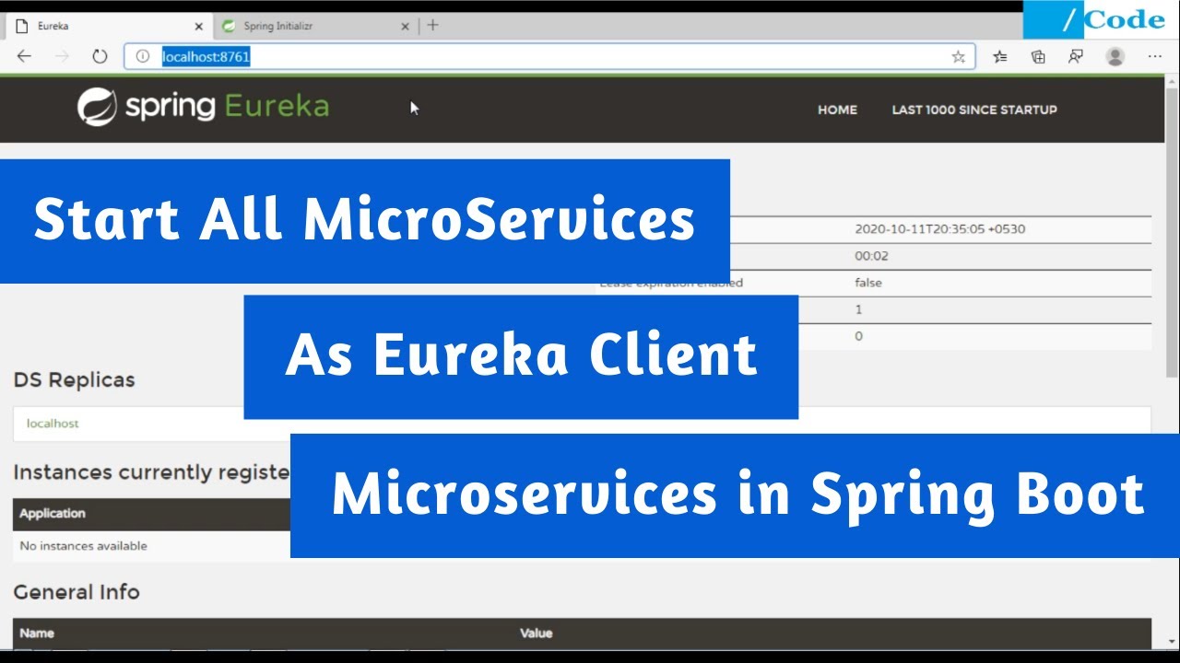The image size is (1180, 663).
Task: Click the Application column header
Action: [x=53, y=514]
